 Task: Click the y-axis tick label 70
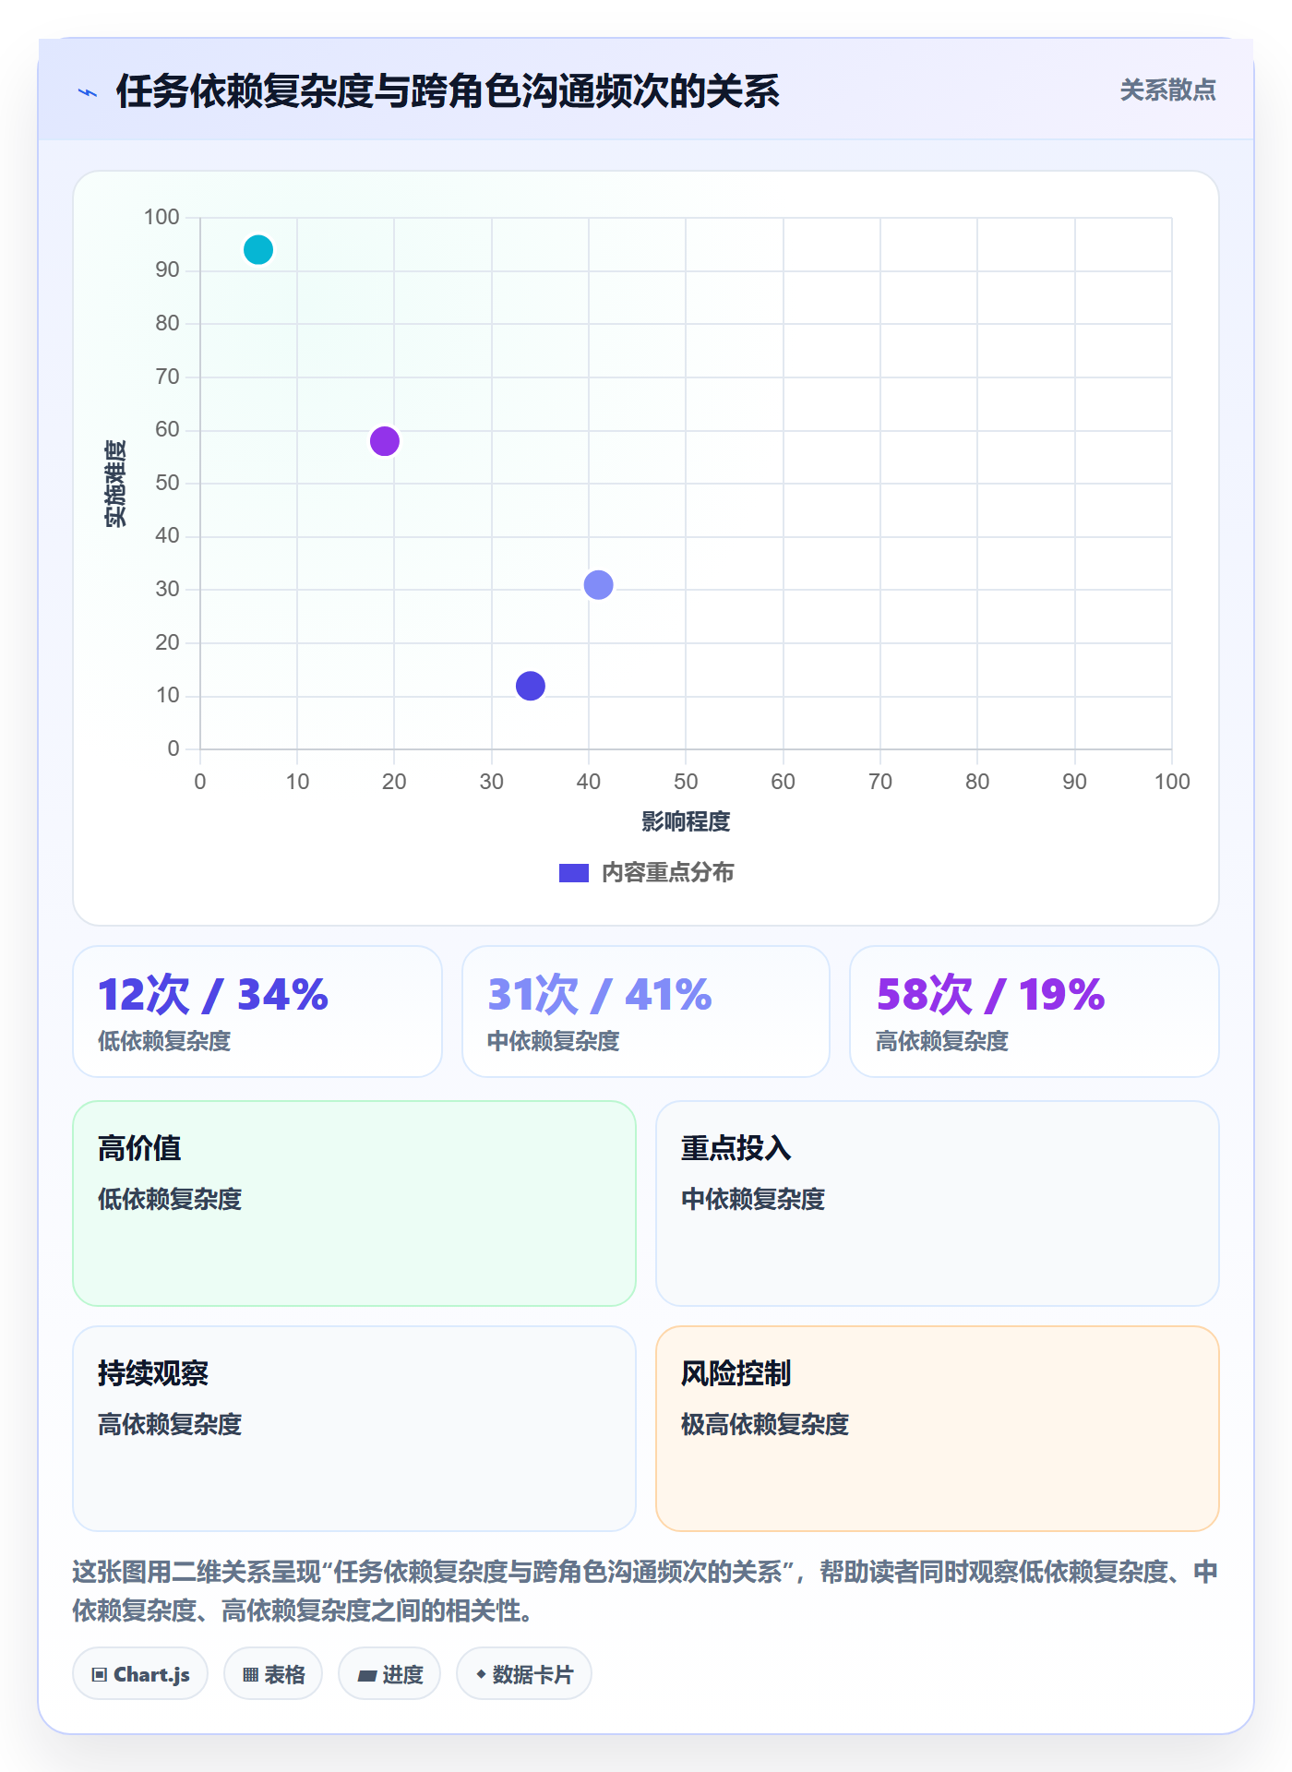[x=167, y=377]
